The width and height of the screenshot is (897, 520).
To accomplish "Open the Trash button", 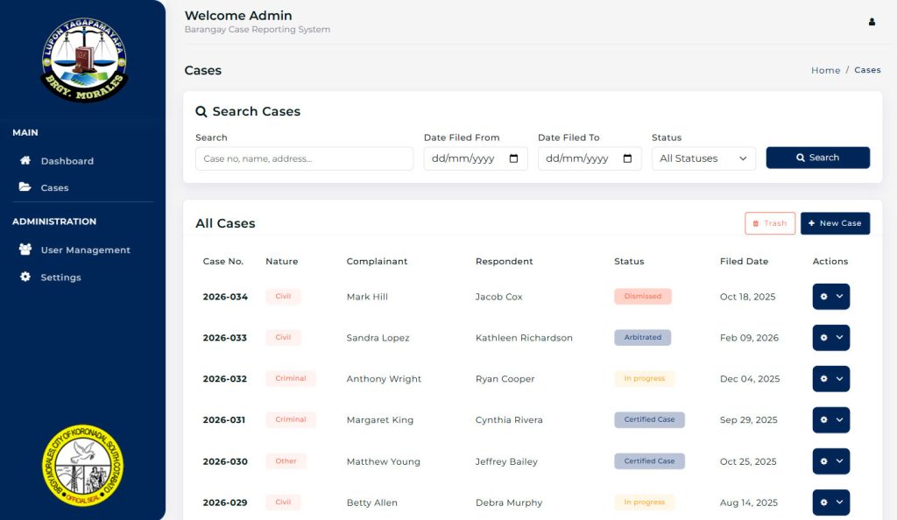I will tap(770, 223).
